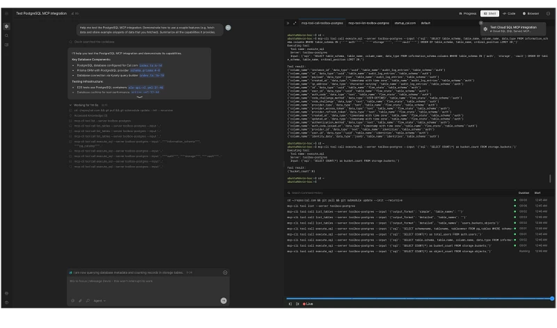Click the Live indicator button

pos(308,304)
